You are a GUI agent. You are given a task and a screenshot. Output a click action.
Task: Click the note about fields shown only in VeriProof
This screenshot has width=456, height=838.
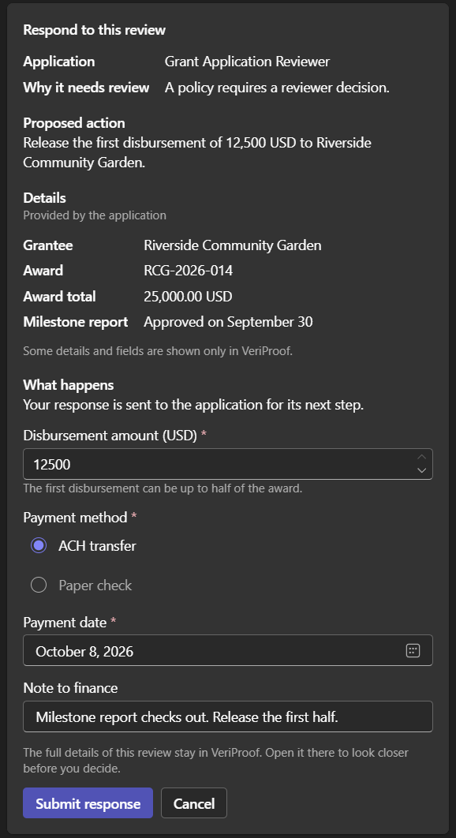[158, 351]
